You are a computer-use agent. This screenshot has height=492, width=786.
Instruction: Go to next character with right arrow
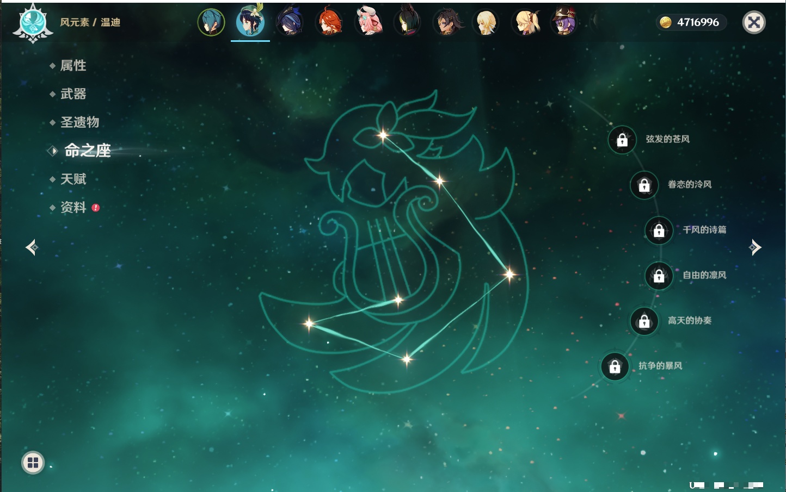(755, 247)
